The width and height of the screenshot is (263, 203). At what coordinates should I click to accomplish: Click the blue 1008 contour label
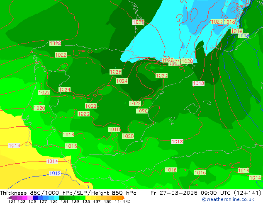tap(244, 36)
